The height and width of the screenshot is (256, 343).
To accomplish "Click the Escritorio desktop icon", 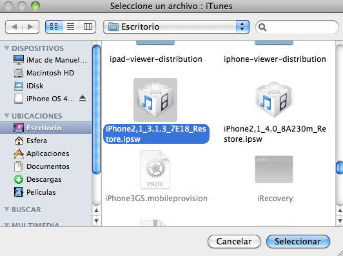I will coord(19,128).
